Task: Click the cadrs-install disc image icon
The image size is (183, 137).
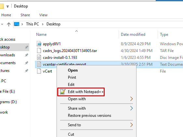Action: (x=39, y=57)
